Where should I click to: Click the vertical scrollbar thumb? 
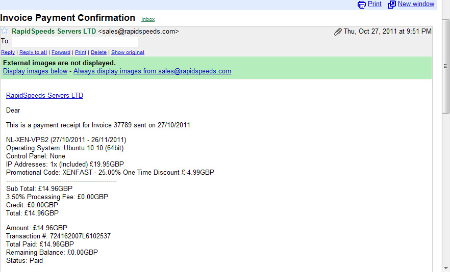coord(445,66)
